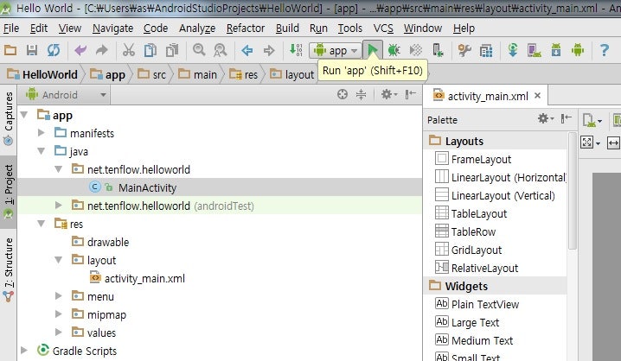Image resolution: width=621 pixels, height=361 pixels.
Task: Expand the menu folder
Action: 59,295
